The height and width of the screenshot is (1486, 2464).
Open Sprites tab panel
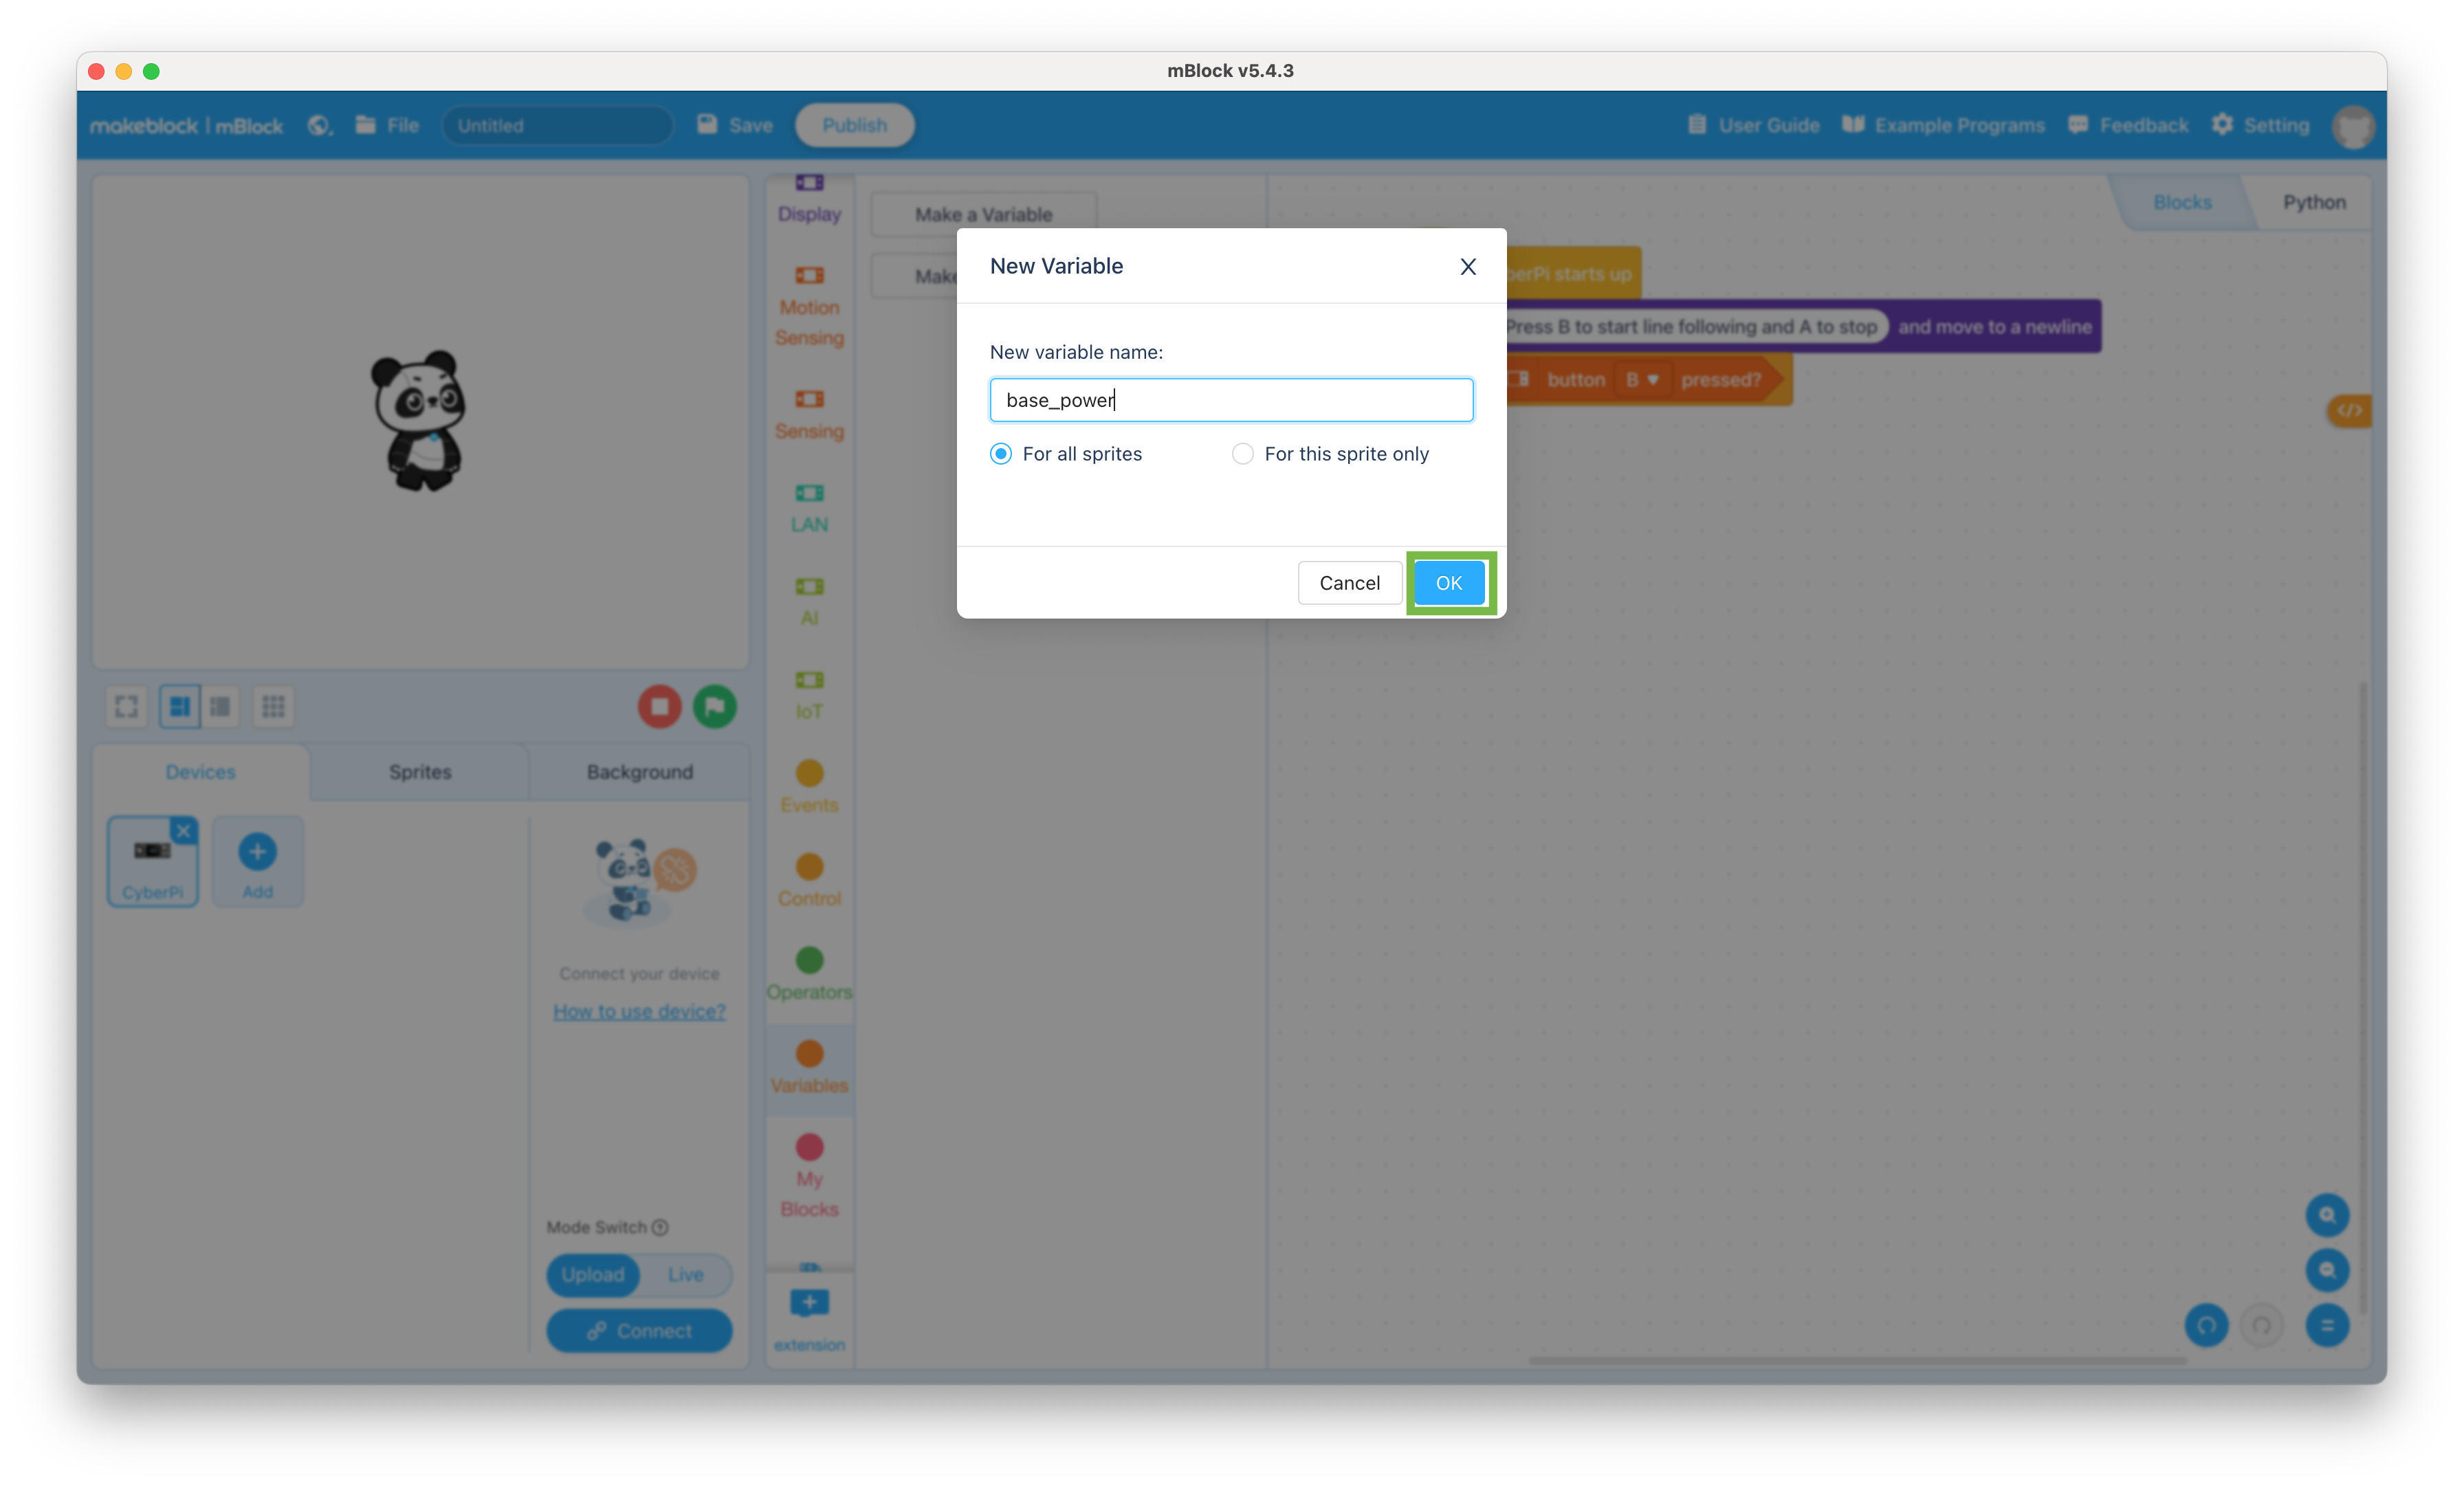click(419, 770)
